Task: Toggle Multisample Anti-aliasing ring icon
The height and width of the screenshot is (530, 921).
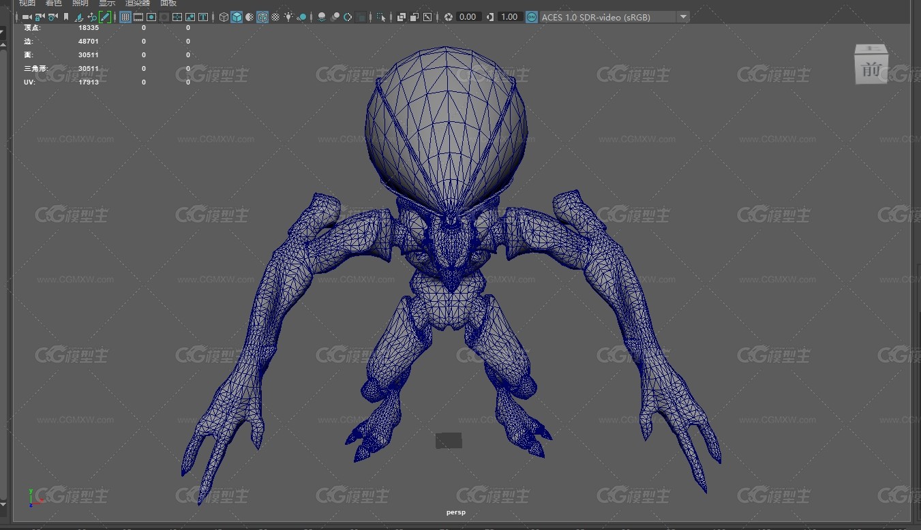Action: tap(348, 17)
